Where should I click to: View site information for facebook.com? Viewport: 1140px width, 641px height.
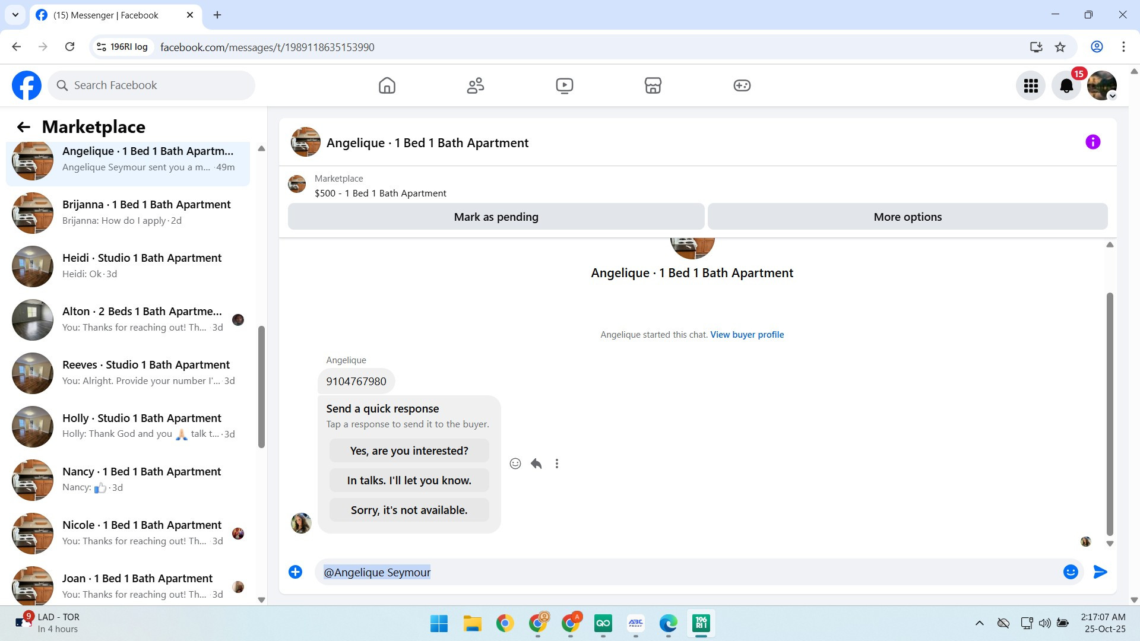click(122, 47)
